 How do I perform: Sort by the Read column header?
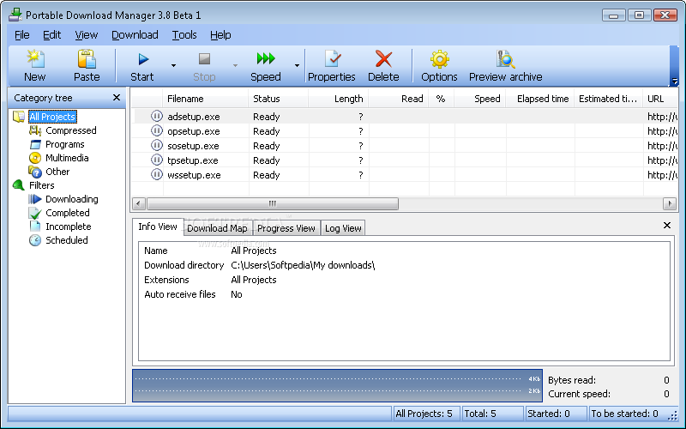tap(399, 99)
